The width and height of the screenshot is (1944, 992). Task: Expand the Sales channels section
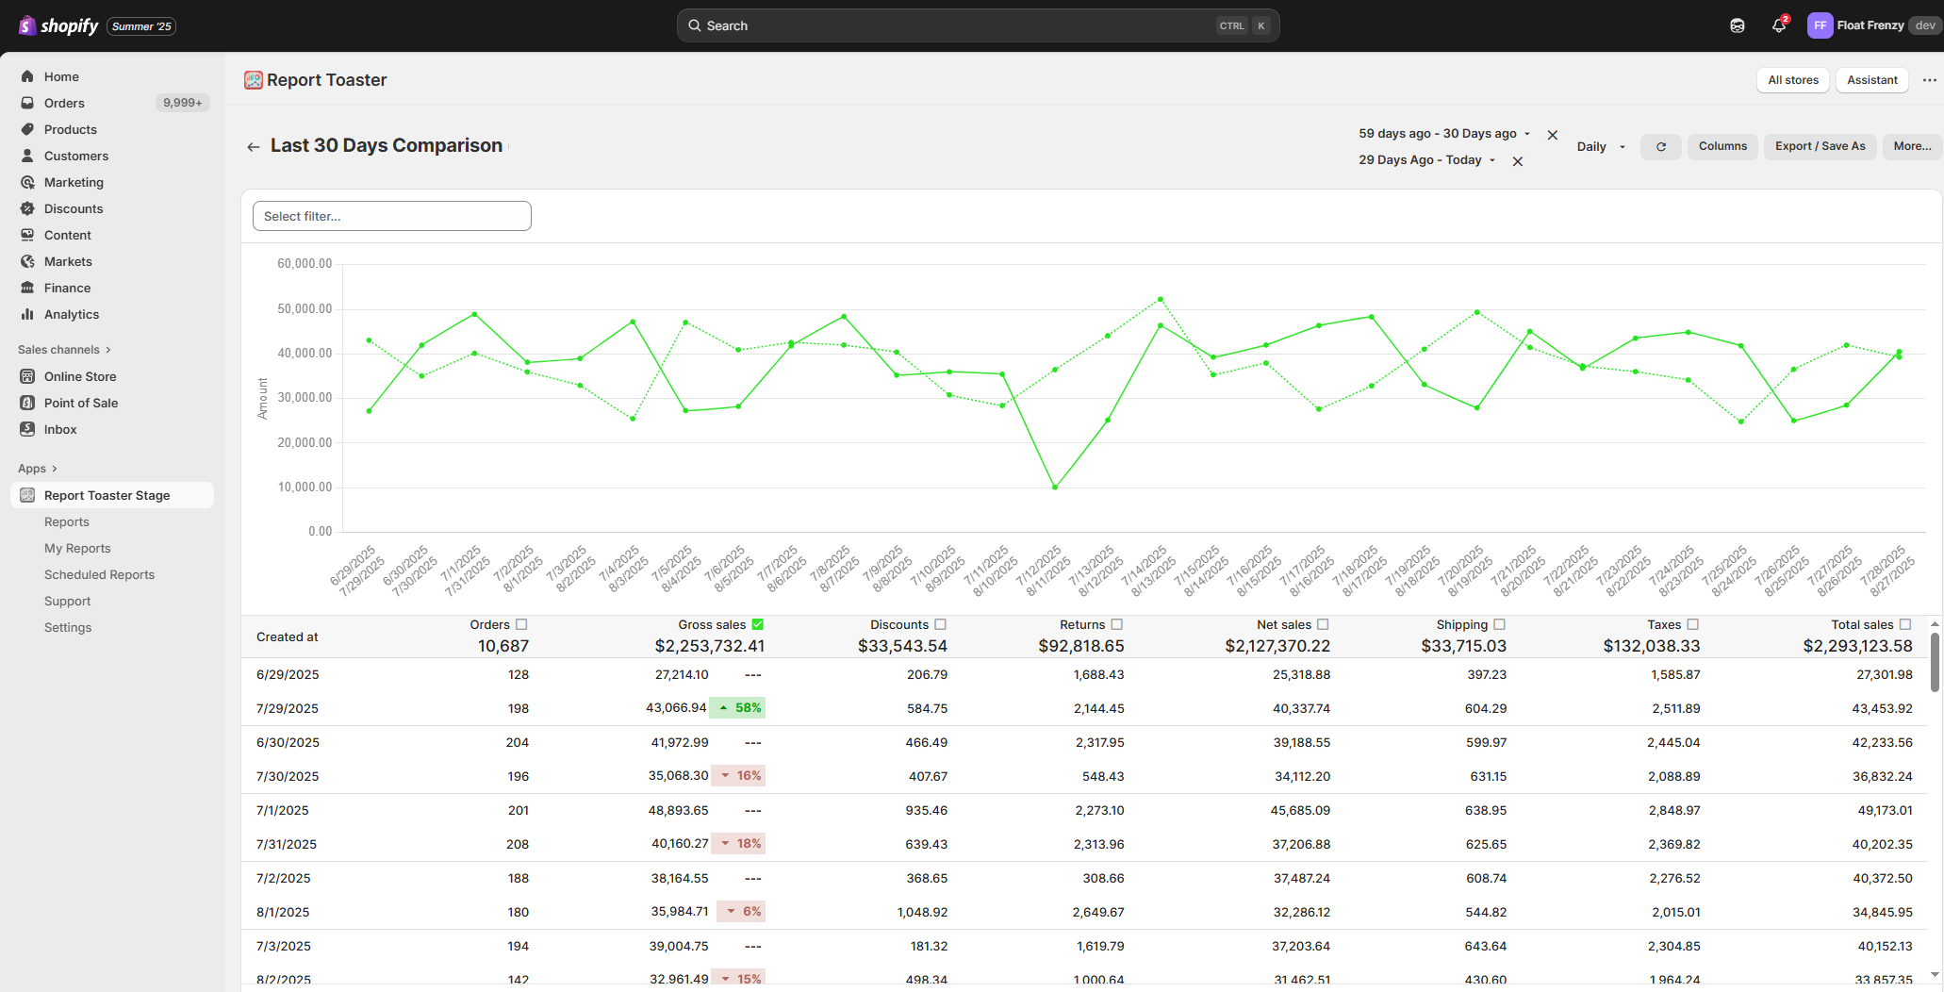(x=64, y=350)
